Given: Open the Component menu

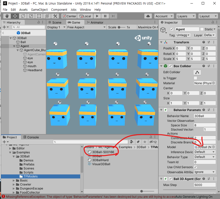Looking at the screenshot, I should [59, 10].
